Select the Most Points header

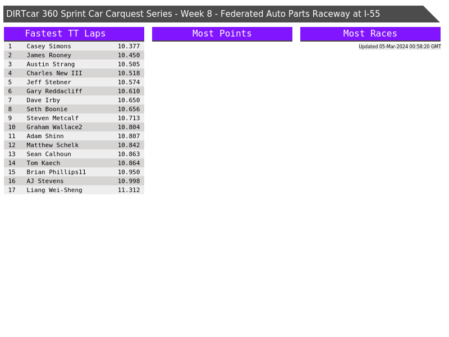[222, 34]
